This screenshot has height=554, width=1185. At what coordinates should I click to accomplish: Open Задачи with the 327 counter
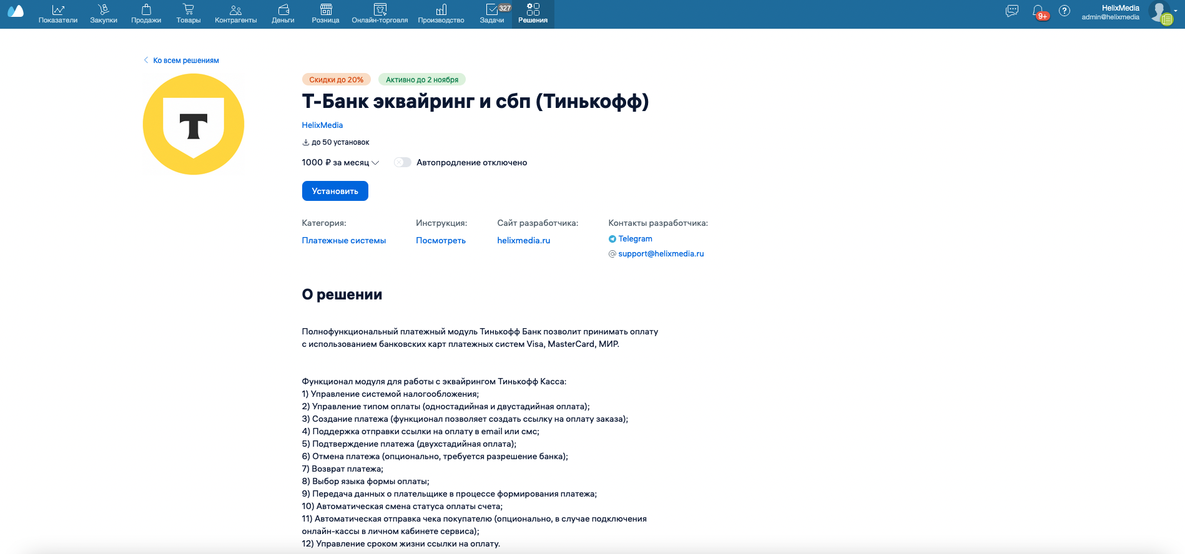493,14
